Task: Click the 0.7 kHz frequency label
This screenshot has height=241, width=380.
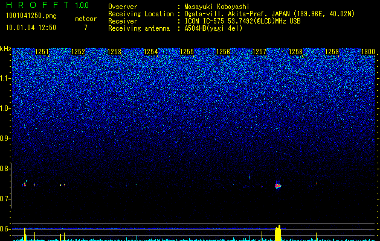Action: click(x=5, y=199)
